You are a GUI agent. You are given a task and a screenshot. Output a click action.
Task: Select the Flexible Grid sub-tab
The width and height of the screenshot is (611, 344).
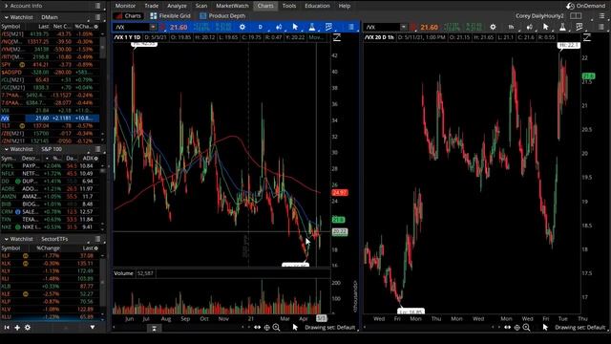[170, 16]
